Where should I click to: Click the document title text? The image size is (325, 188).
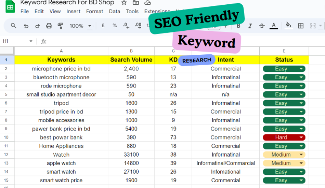click(x=67, y=3)
